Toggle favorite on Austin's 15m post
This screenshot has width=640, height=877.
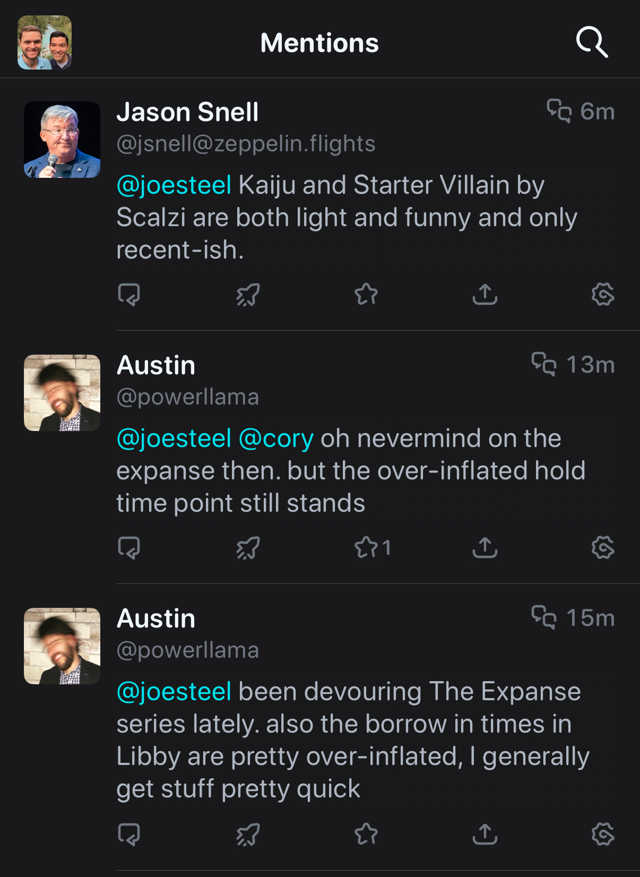coord(367,835)
